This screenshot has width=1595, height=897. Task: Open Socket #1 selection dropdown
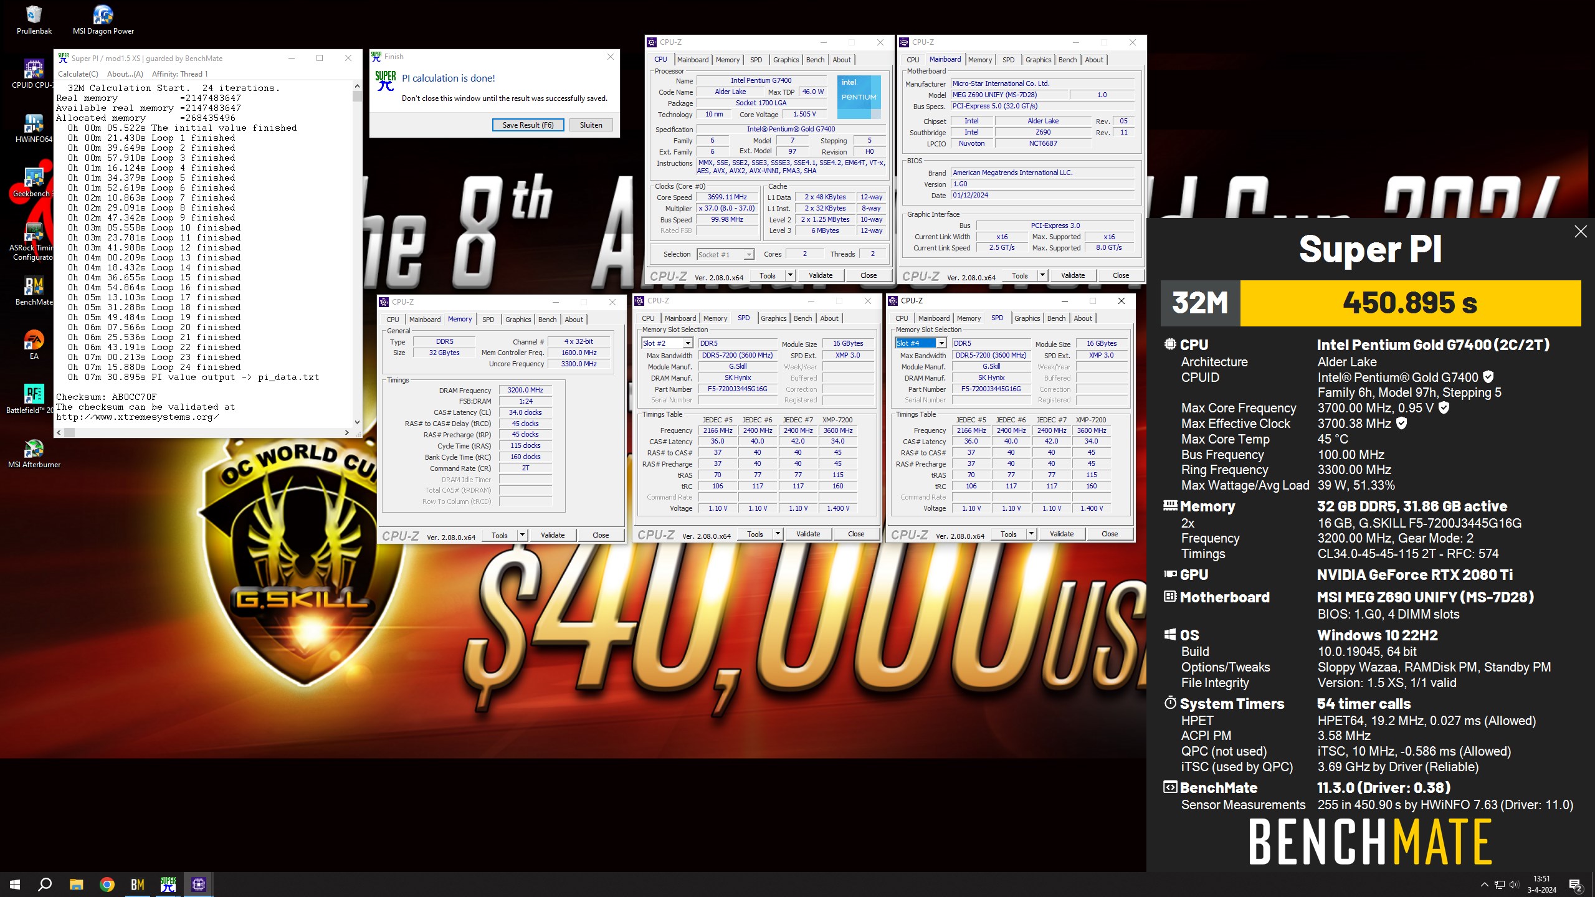(x=725, y=254)
